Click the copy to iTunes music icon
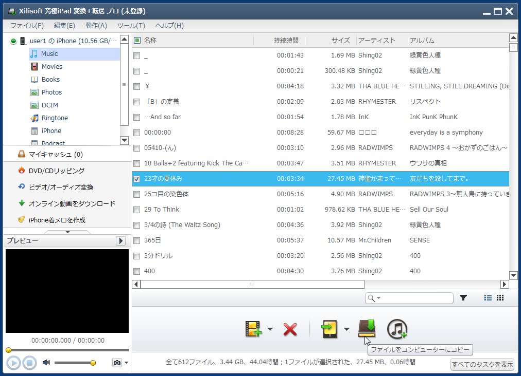This screenshot has width=521, height=376. point(397,329)
